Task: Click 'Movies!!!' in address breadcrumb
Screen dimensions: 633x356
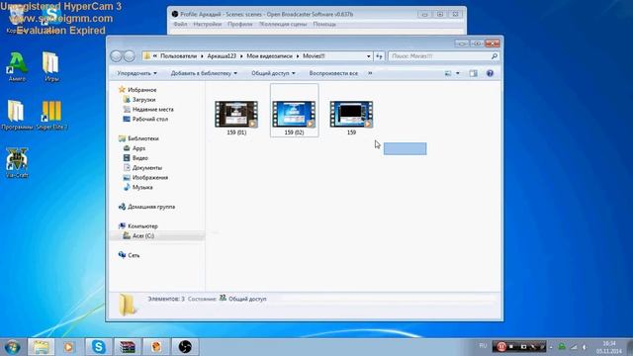Action: (315, 56)
